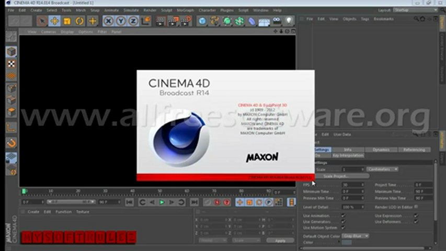Open Default Object Color dropdown
Viewport: 446px width, 251px height.
[355, 236]
